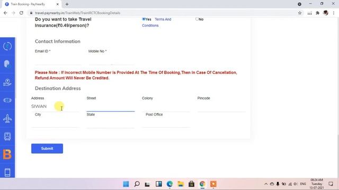339x190 pixels.
Task: Select the Train Booking PayNearBy tab
Action: 32,4
